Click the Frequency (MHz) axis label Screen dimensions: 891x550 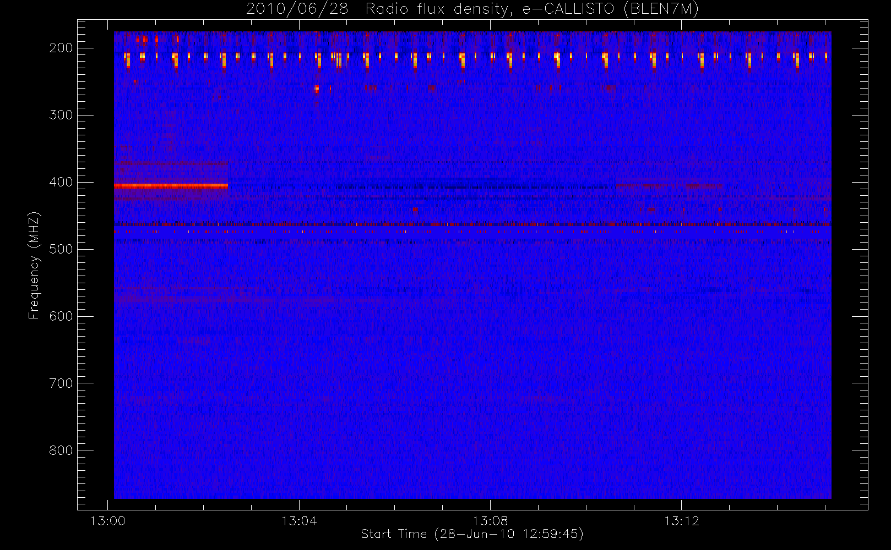(34, 265)
